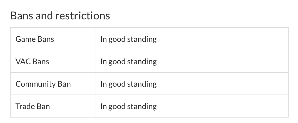
Task: Click the VAC Bans 'In good standing' status
Action: [128, 62]
